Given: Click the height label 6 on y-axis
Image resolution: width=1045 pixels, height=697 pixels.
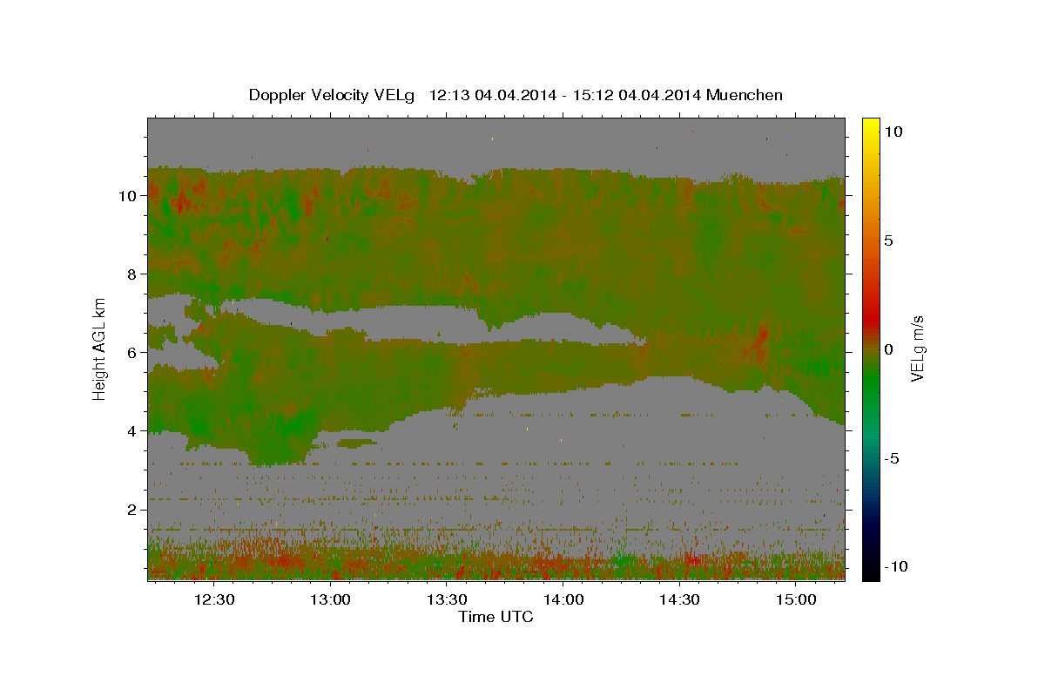Looking at the screenshot, I should pyautogui.click(x=131, y=353).
